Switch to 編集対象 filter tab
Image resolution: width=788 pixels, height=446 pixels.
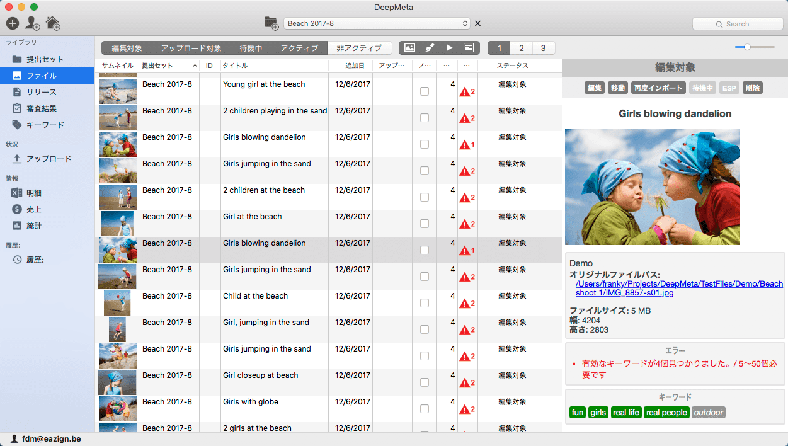[x=127, y=48]
